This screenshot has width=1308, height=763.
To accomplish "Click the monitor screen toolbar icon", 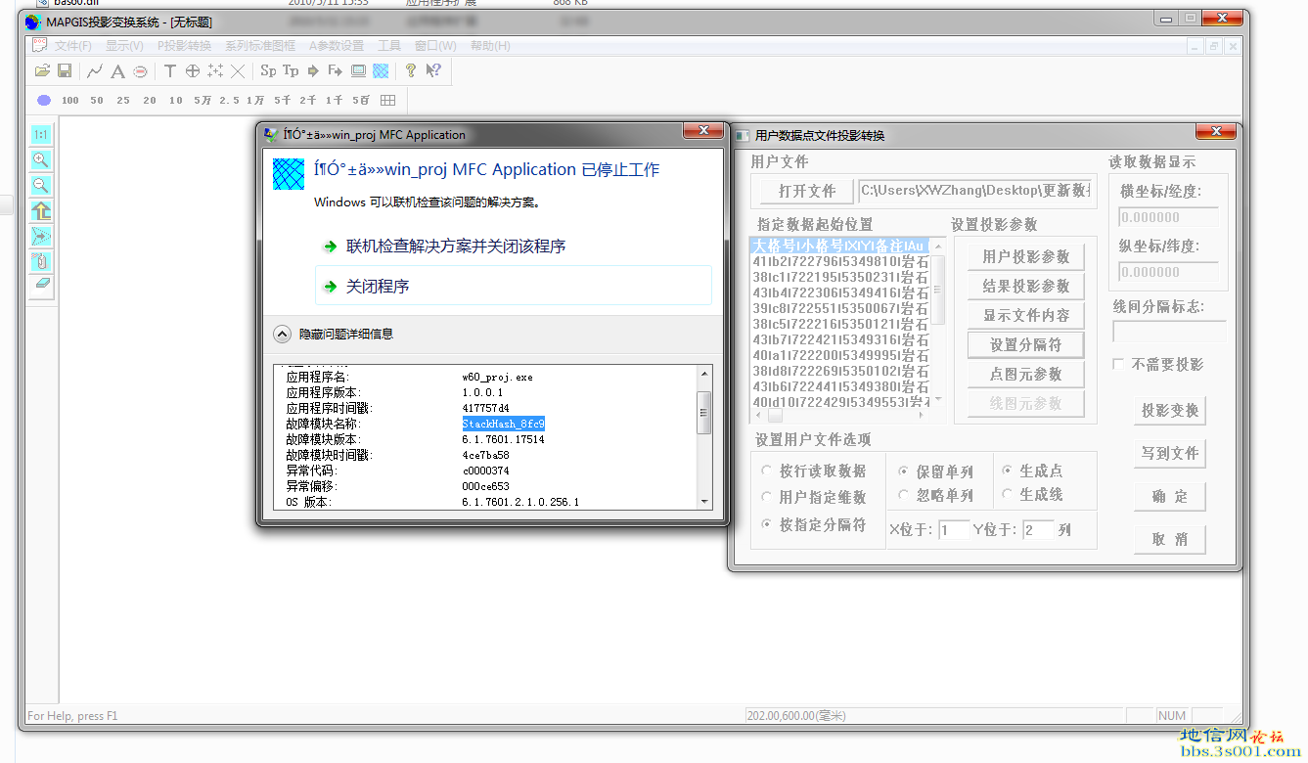I will click(358, 70).
